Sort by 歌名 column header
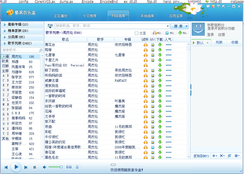Image resolution: width=244 pixels, height=174 pixels. click(65, 40)
